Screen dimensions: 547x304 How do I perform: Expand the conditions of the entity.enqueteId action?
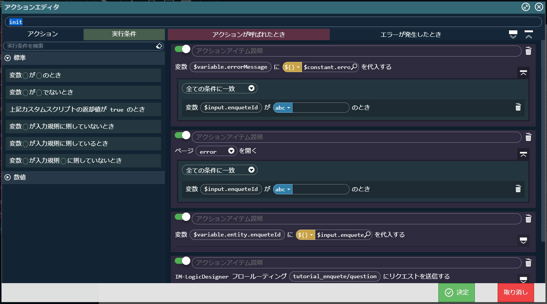click(x=523, y=240)
